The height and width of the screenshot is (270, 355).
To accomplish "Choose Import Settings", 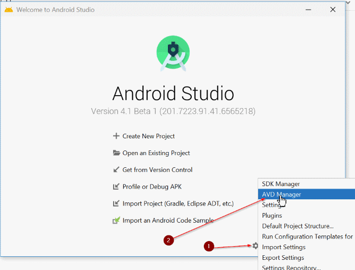I will [x=306, y=247].
